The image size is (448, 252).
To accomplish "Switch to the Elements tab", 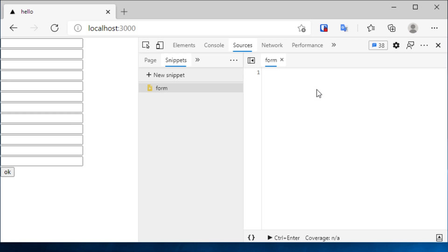I will (184, 45).
